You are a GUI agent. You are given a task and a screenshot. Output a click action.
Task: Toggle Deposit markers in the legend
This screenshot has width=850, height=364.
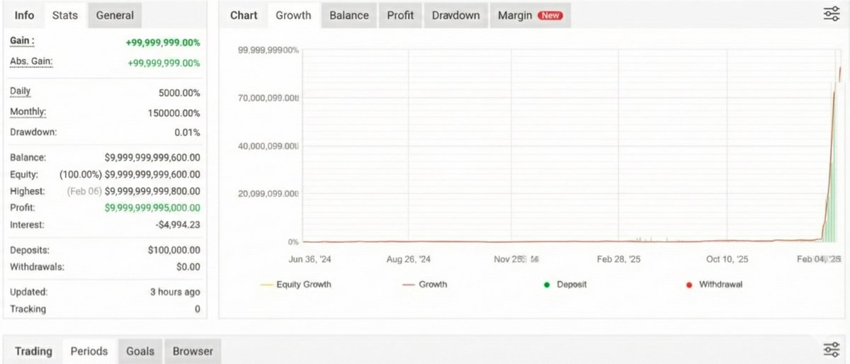coord(565,285)
